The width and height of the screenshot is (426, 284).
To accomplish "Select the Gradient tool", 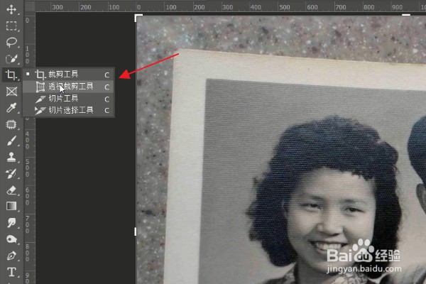I will pyautogui.click(x=11, y=207).
